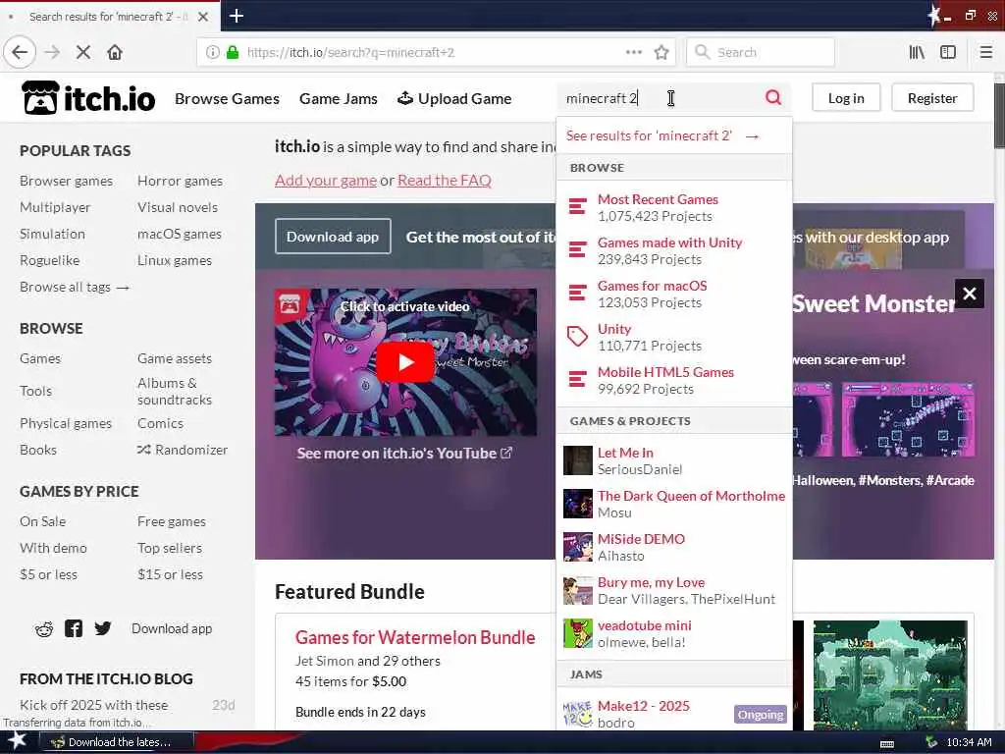
Task: Open itch.io Reddit icon
Action: [43, 629]
